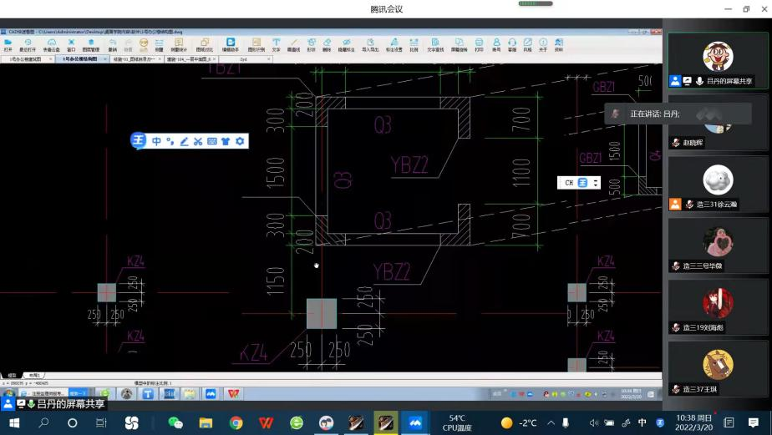Select the 文字 text tool
The image size is (772, 435).
pyautogui.click(x=277, y=45)
